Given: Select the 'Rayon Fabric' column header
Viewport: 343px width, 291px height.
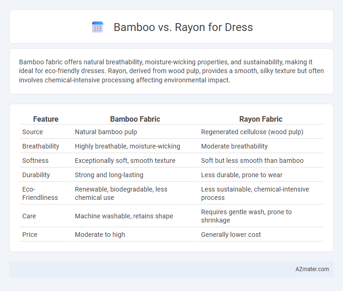Looking at the screenshot, I should (x=261, y=119).
